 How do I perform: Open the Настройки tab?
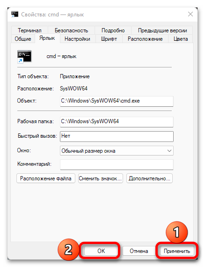click(x=77, y=39)
